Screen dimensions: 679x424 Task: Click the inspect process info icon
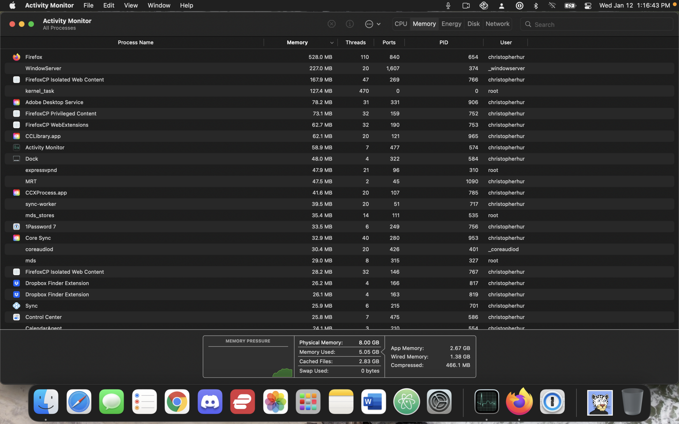[350, 24]
